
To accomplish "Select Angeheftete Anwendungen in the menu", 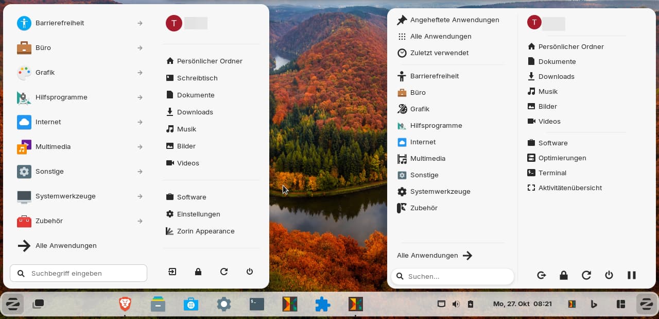I will tap(448, 20).
